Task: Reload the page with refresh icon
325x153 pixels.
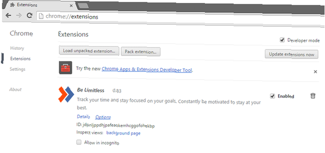Action: pos(30,15)
